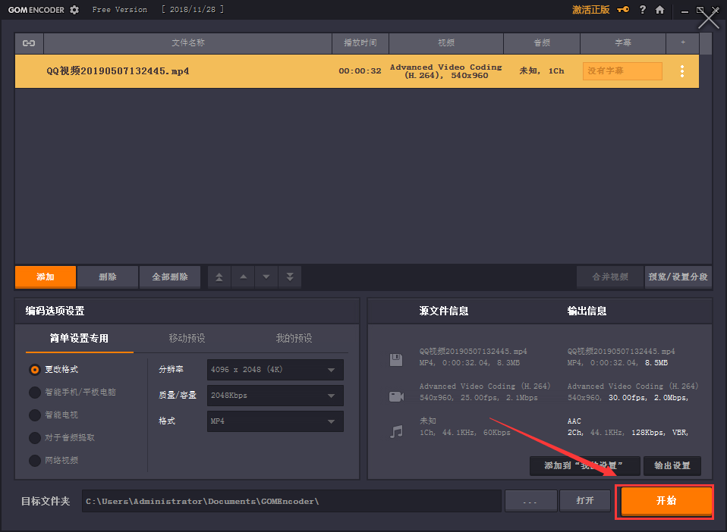Open settings gear next to GOM Encoder logo
Screen dimensions: 727x532
pyautogui.click(x=74, y=10)
